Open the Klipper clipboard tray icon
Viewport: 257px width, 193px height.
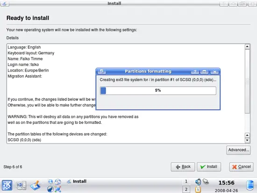pos(198,190)
